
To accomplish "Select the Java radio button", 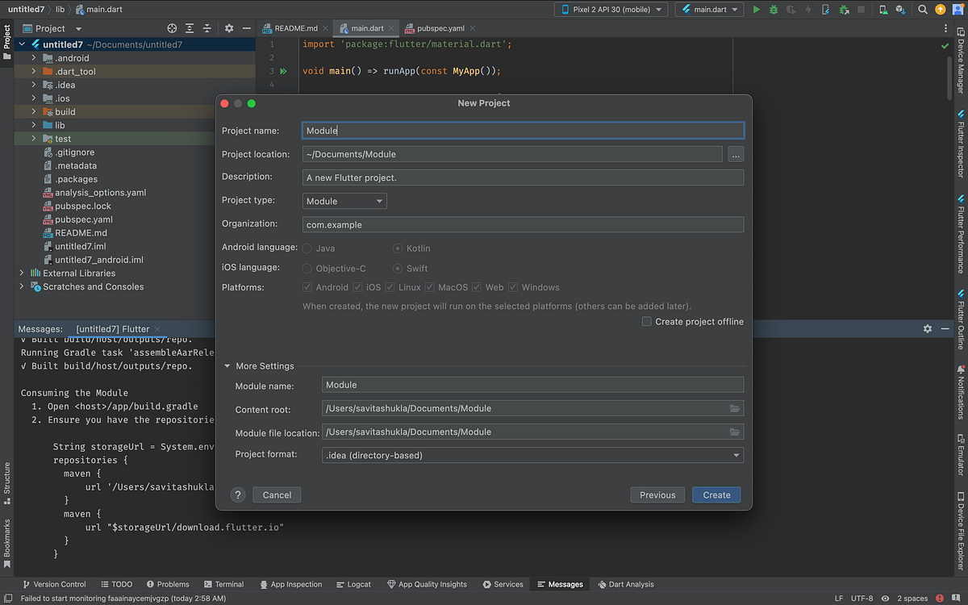I will click(x=307, y=248).
